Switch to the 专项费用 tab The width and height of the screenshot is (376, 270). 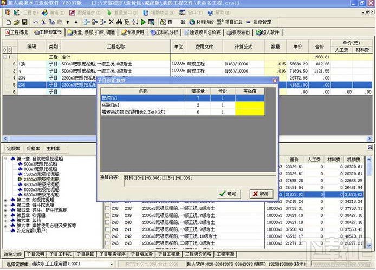(133, 32)
